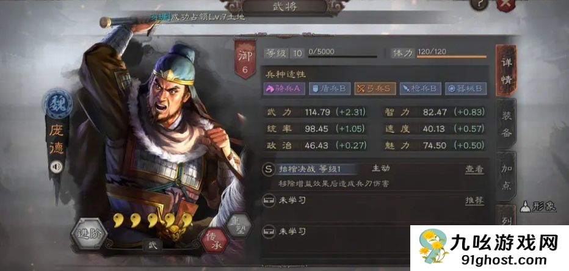Click the 查看 link for 抬棺决战

(474, 169)
